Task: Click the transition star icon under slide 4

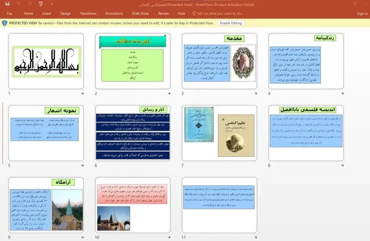Action: pos(343,94)
